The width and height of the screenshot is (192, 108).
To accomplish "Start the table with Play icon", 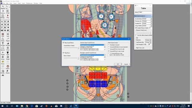I will click(7, 16).
